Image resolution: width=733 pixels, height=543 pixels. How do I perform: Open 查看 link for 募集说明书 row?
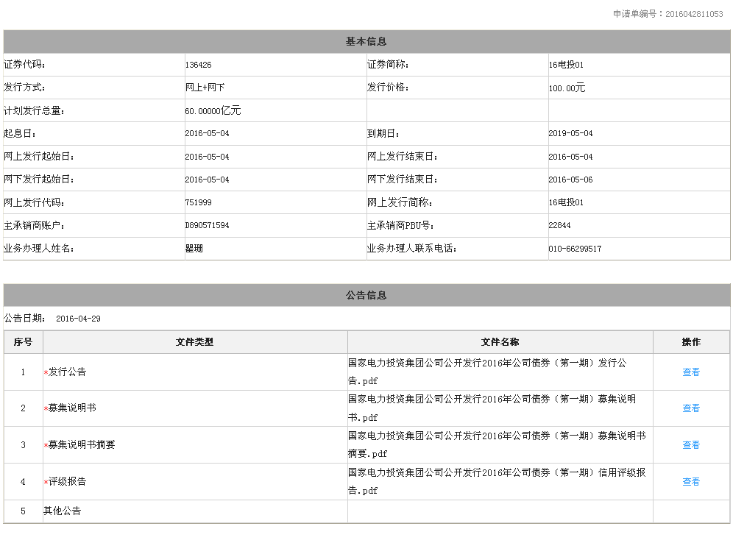[x=691, y=408]
